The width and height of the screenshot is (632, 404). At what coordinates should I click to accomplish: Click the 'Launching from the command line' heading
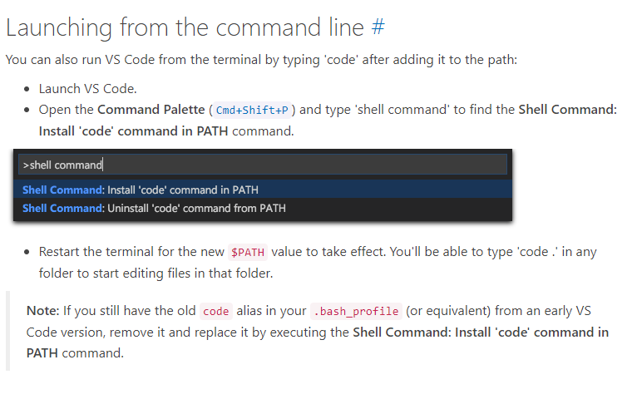[185, 27]
